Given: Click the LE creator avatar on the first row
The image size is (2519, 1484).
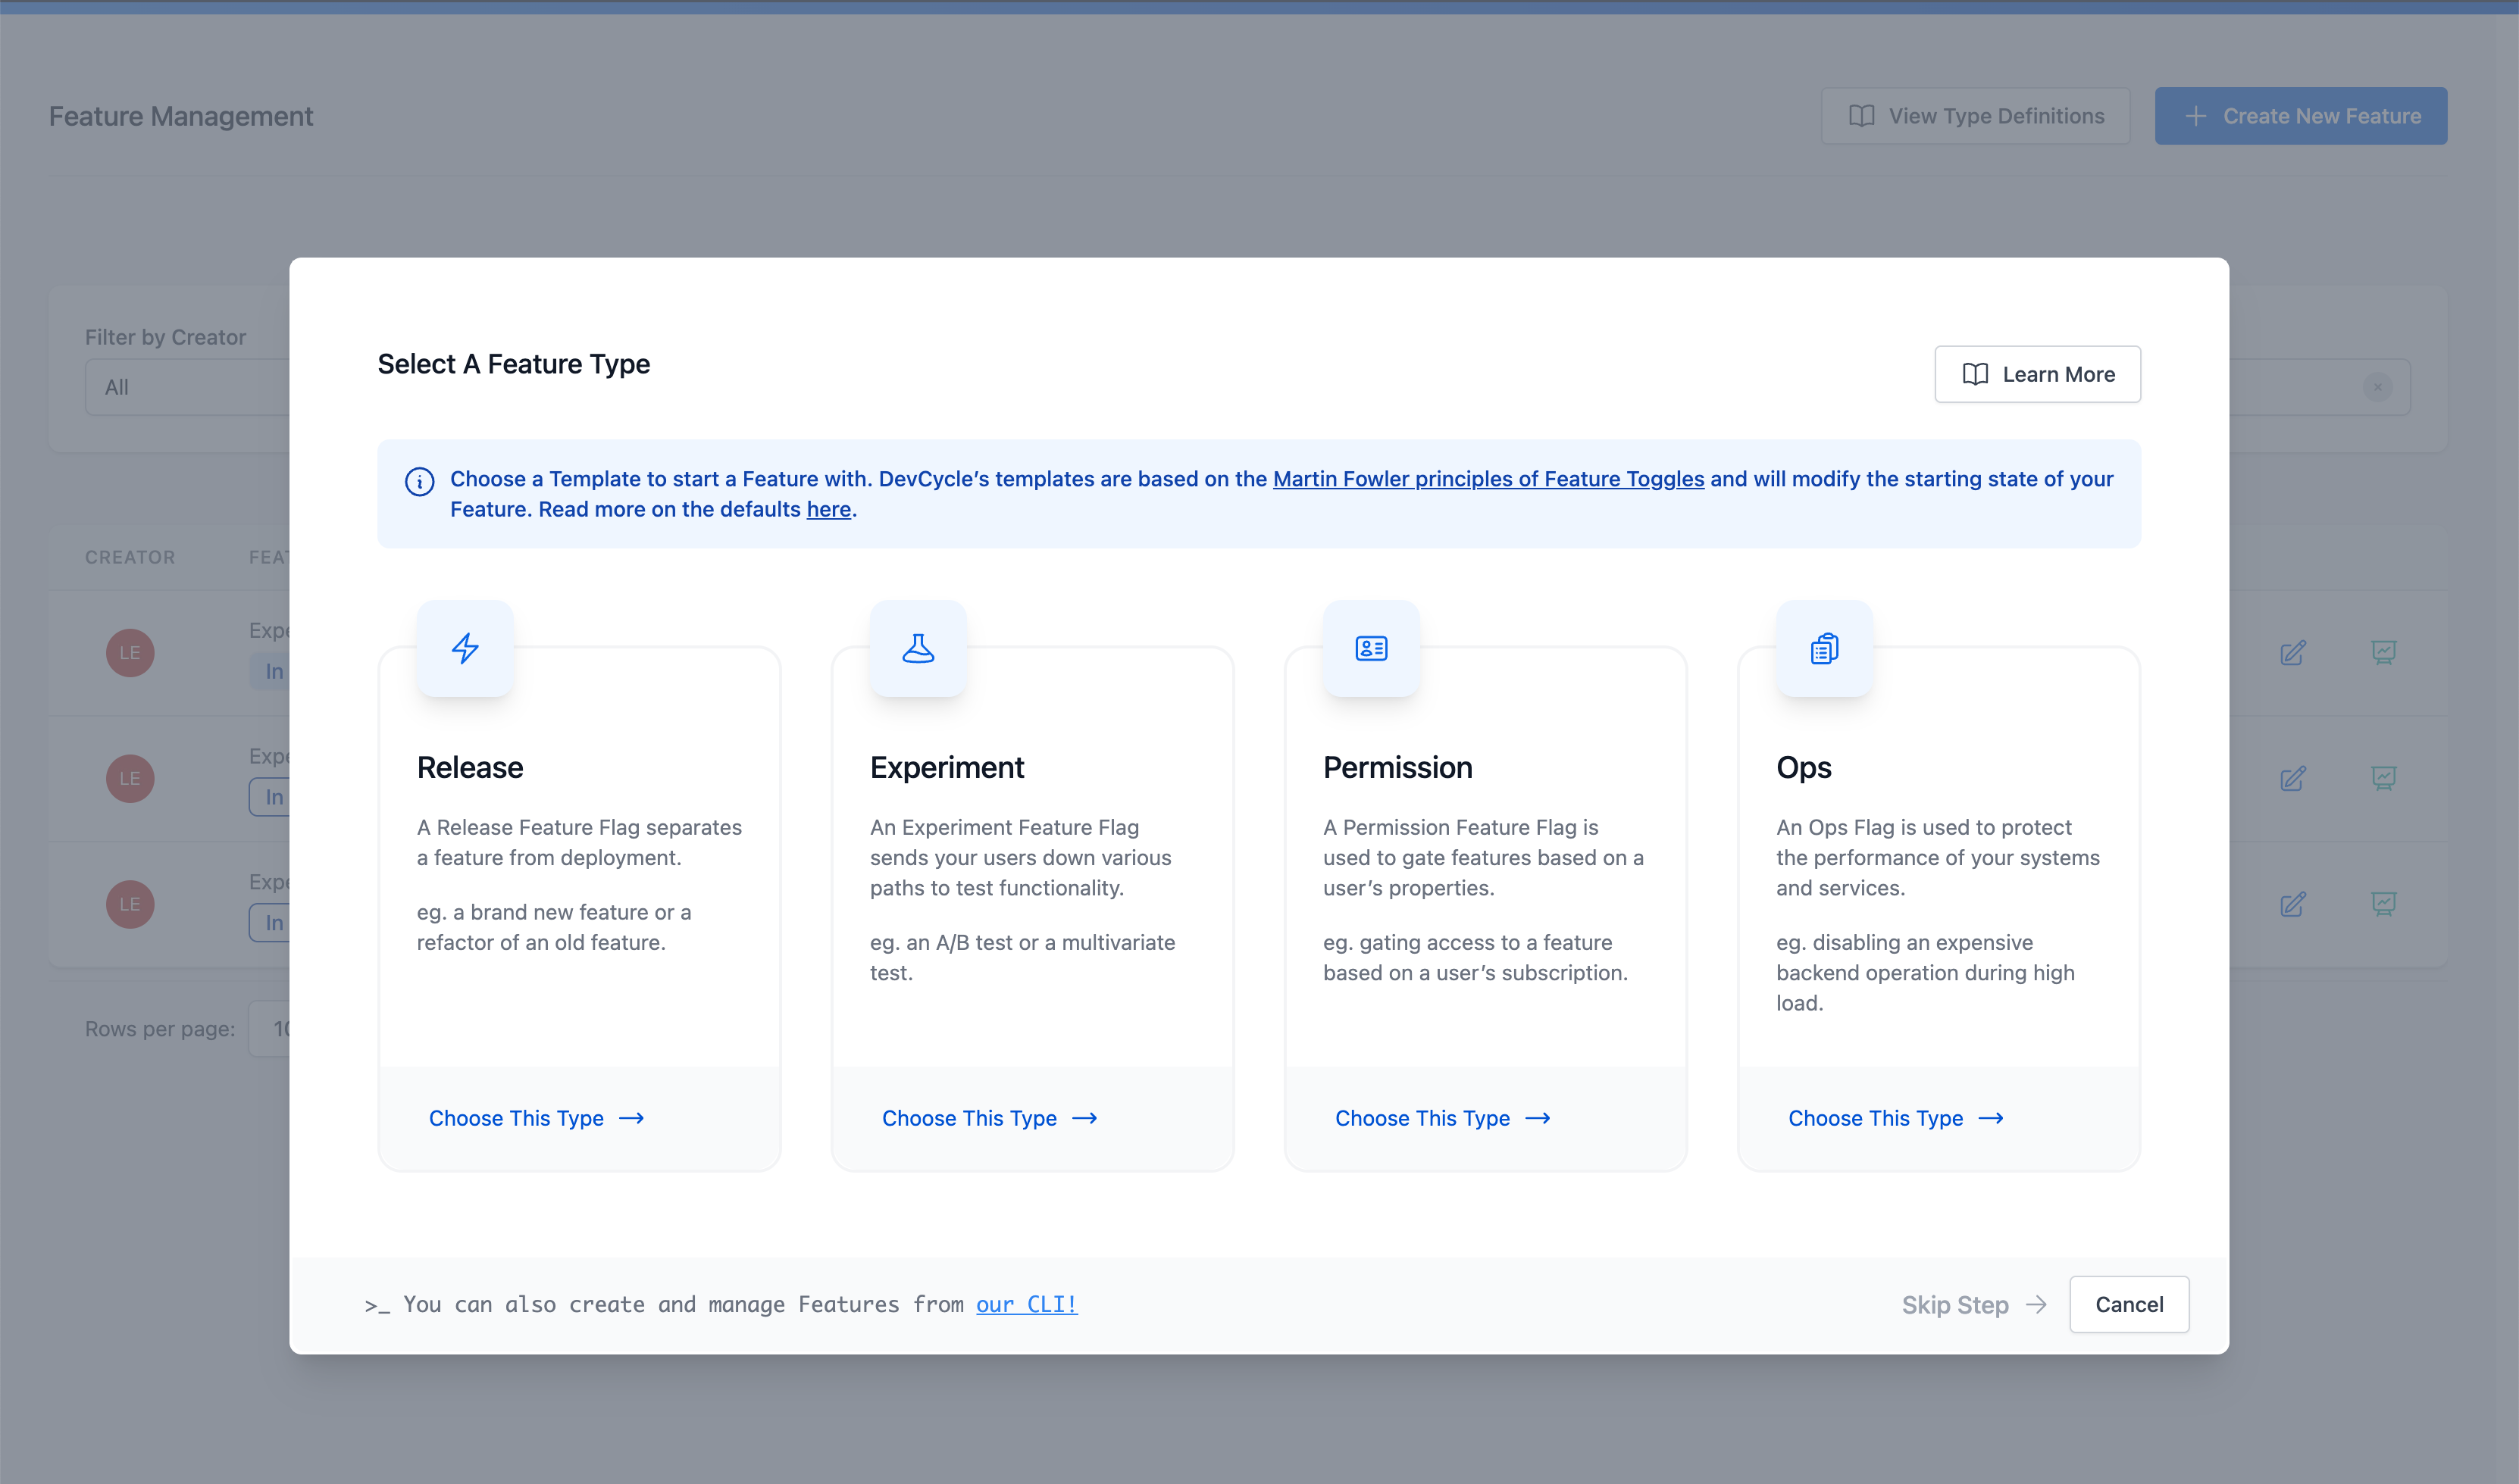Looking at the screenshot, I should (x=129, y=653).
